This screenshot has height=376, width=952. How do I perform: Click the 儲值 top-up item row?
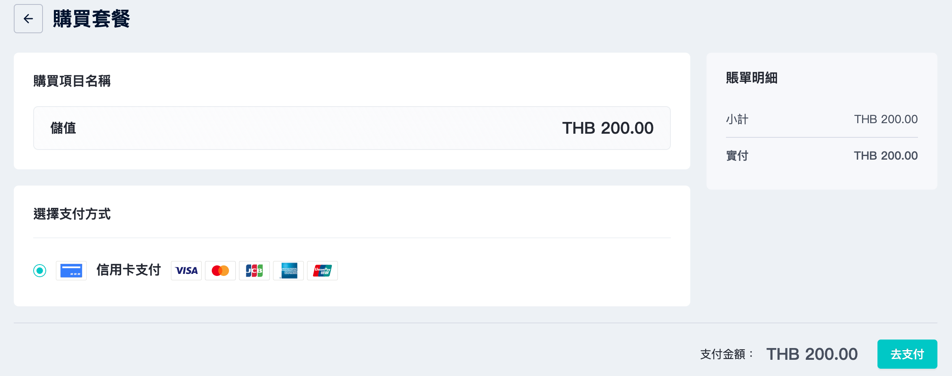click(352, 128)
